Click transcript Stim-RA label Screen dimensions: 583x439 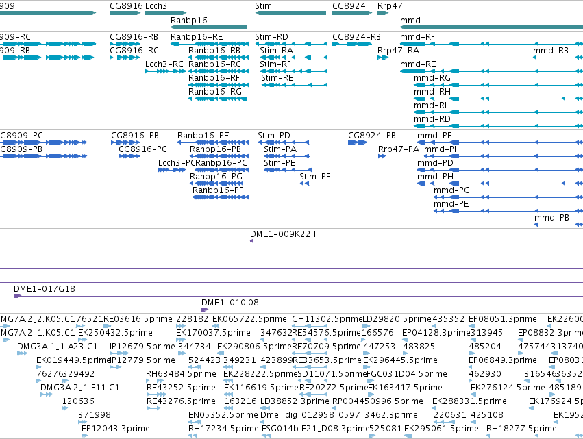coord(276,51)
